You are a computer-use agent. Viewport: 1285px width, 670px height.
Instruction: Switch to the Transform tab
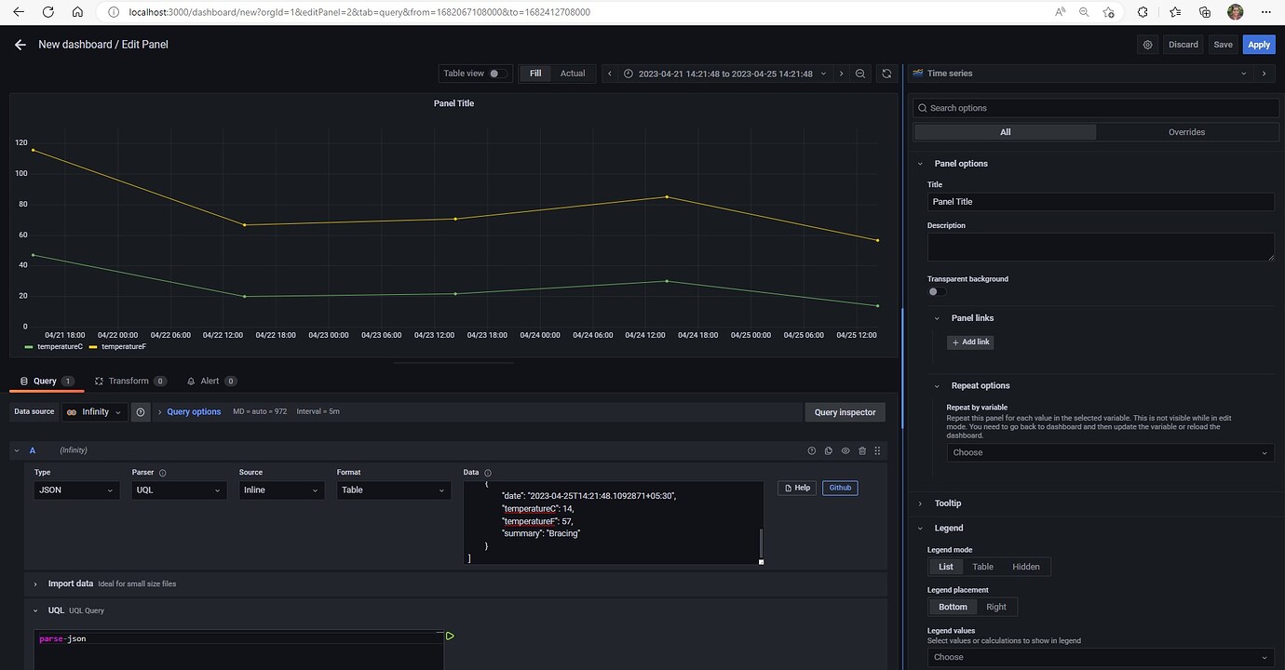tap(128, 382)
